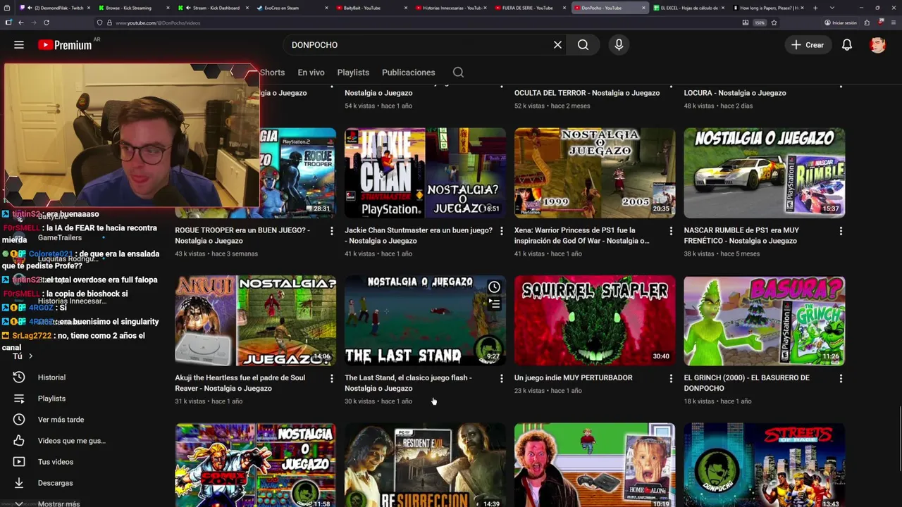Open the Crear upload menu
Viewport: 902px width, 507px height.
coord(808,44)
